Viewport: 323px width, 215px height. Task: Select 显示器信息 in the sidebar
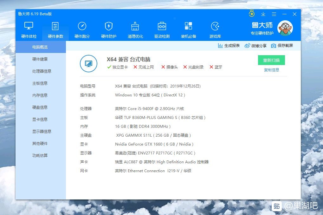[41, 132]
